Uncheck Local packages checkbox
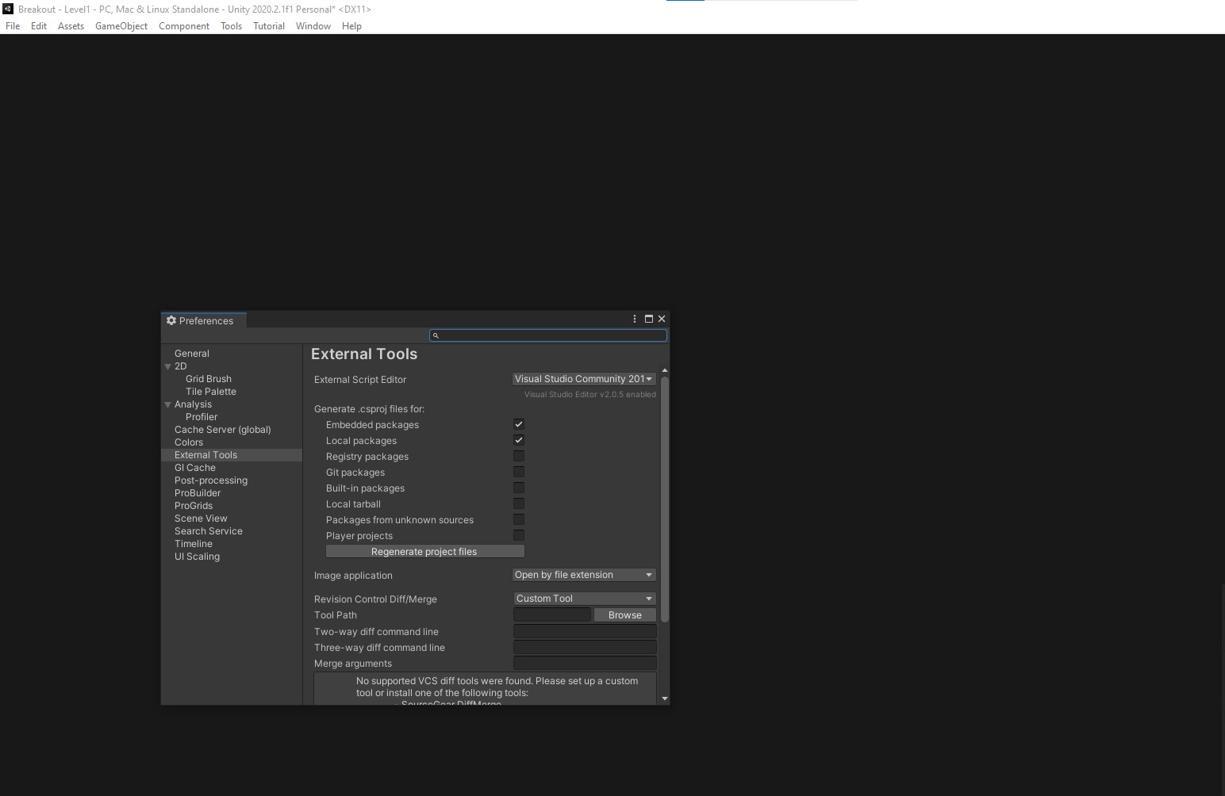1225x796 pixels. point(519,440)
